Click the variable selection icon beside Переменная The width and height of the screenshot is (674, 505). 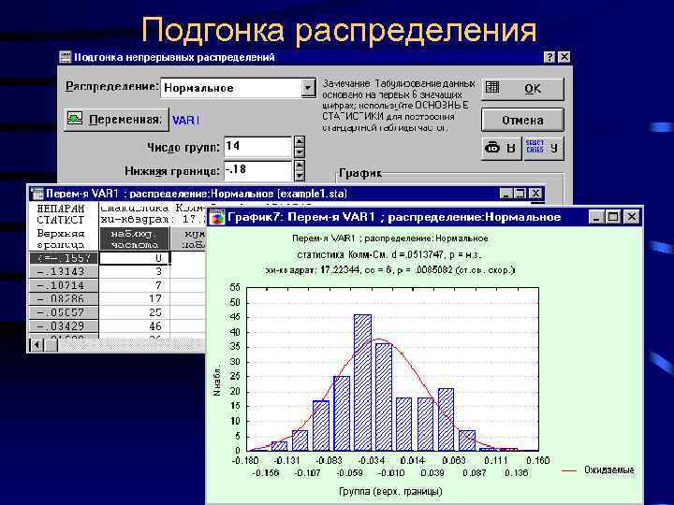75,119
